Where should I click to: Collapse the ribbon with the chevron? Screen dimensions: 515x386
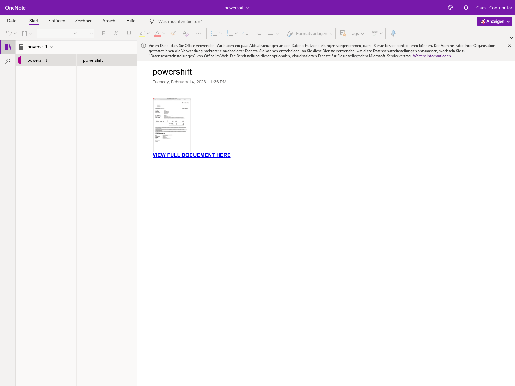click(x=511, y=38)
